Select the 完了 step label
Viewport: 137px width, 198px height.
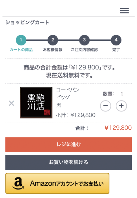click(116, 50)
